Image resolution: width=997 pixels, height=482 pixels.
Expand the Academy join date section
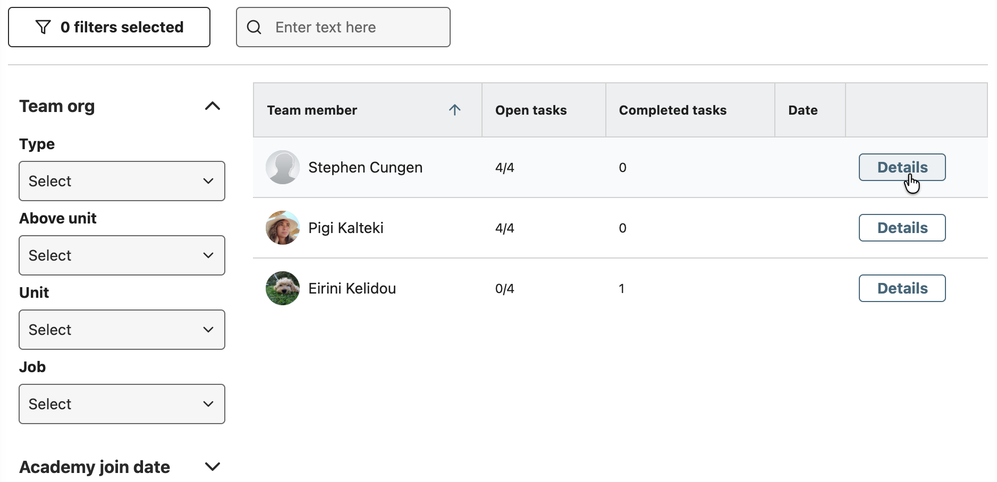(x=212, y=467)
